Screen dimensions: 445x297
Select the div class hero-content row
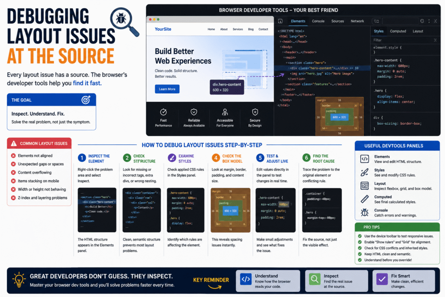(322, 68)
